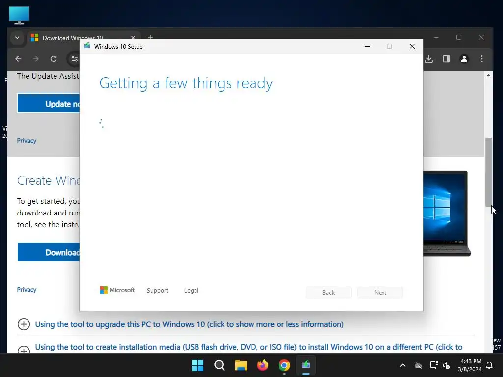Open the tab search dropdown in Chrome
Viewport: 503px width, 377px height.
[17, 38]
